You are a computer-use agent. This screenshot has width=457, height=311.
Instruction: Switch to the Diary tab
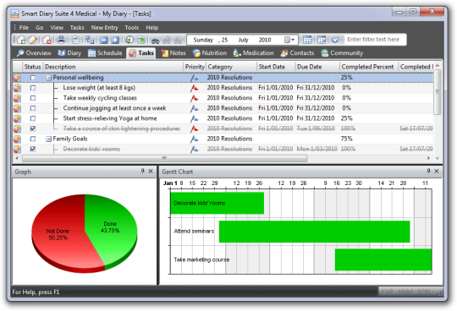[x=69, y=53]
